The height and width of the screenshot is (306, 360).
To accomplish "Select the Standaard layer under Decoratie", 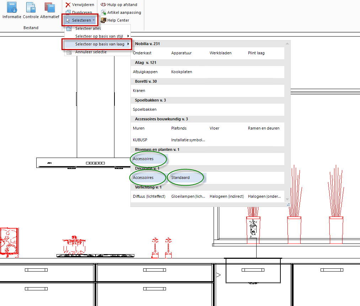I will pos(181,177).
